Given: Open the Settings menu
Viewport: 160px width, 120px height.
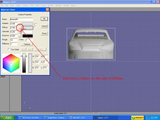Looking at the screenshot, I should click(x=58, y=5).
